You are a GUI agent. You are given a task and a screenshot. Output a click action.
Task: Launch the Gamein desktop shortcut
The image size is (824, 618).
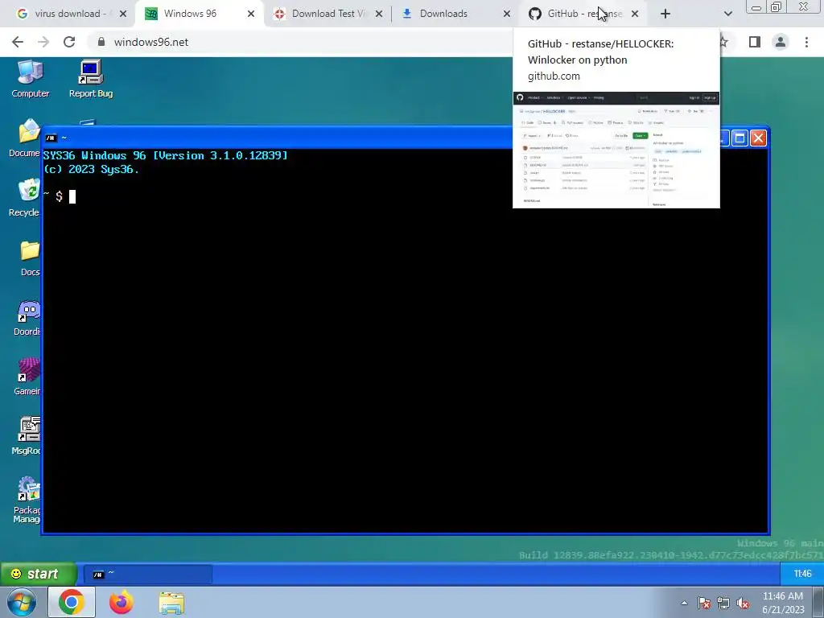tap(28, 377)
